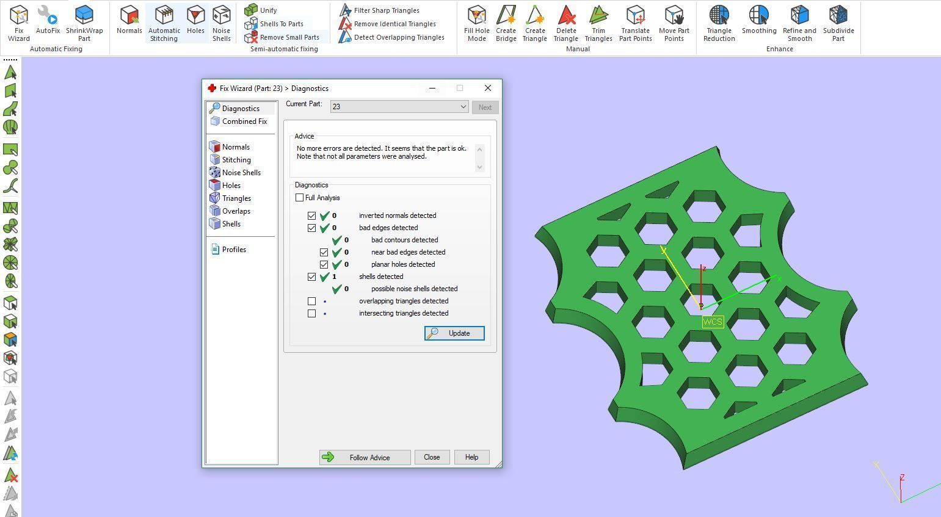Choose Shells To Parts
This screenshot has width=941, height=517.
[274, 24]
